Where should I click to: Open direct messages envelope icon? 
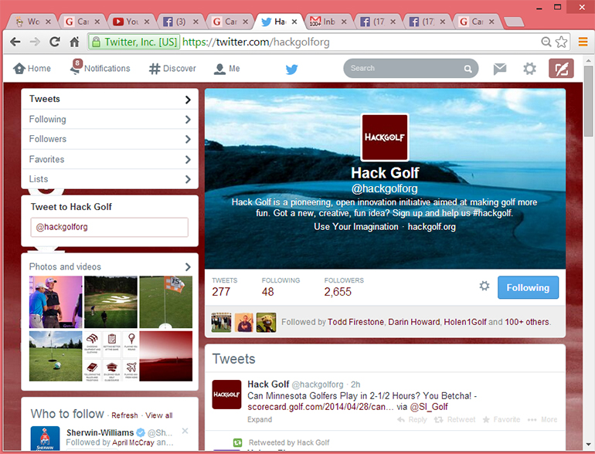click(x=500, y=69)
